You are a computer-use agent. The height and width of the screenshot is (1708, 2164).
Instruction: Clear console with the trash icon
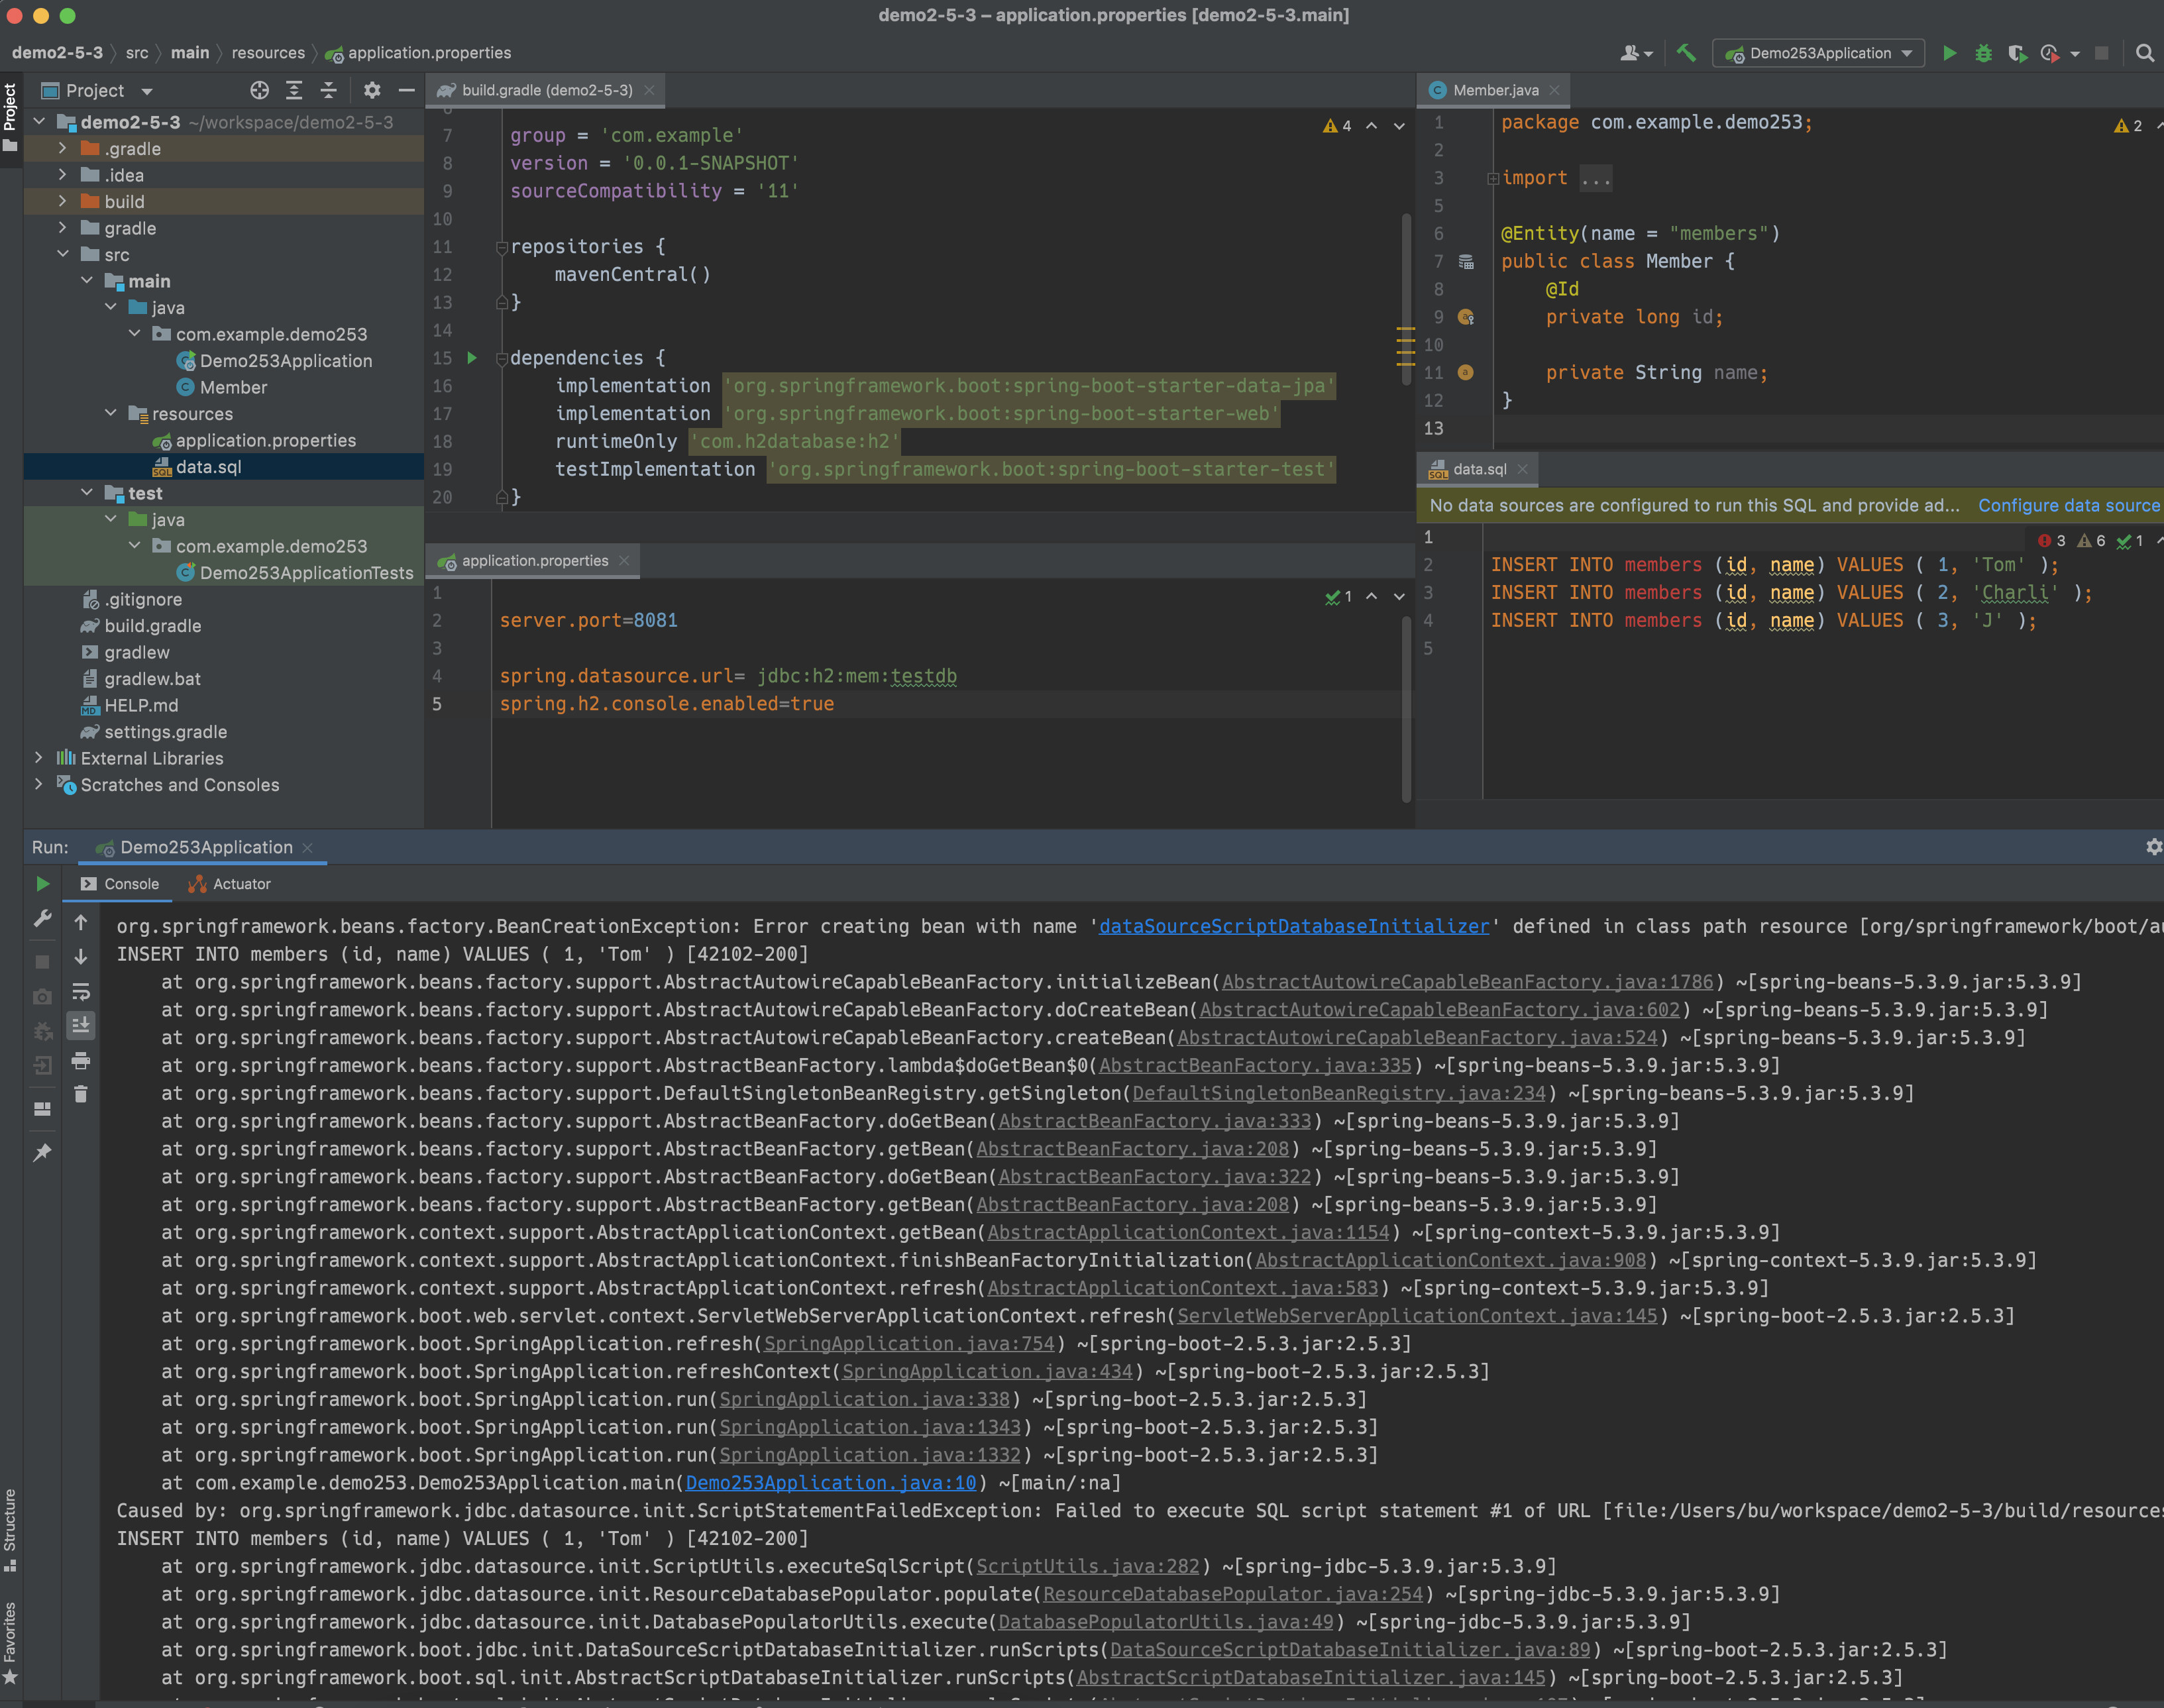coord(81,1094)
